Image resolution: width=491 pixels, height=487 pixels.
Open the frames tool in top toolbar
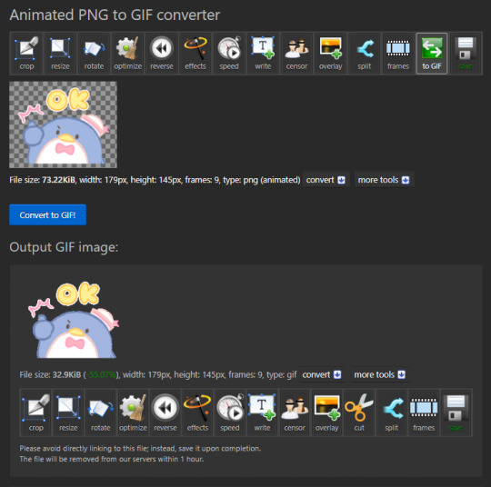click(x=398, y=54)
